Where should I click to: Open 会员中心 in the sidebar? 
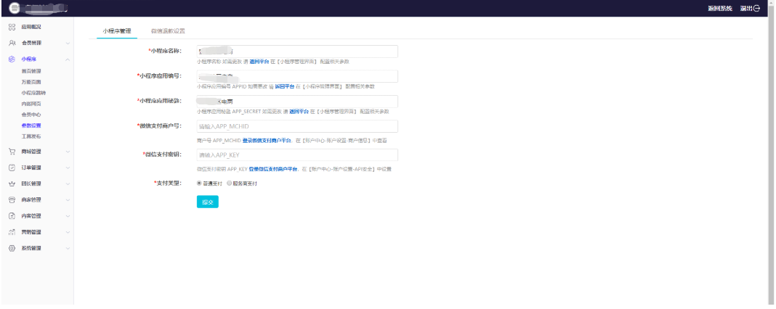point(31,115)
